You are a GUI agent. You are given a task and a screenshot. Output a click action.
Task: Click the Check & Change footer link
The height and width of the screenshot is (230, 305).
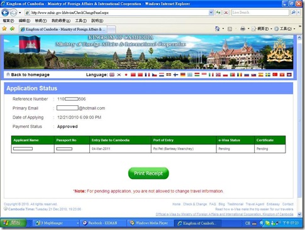pos(195,204)
